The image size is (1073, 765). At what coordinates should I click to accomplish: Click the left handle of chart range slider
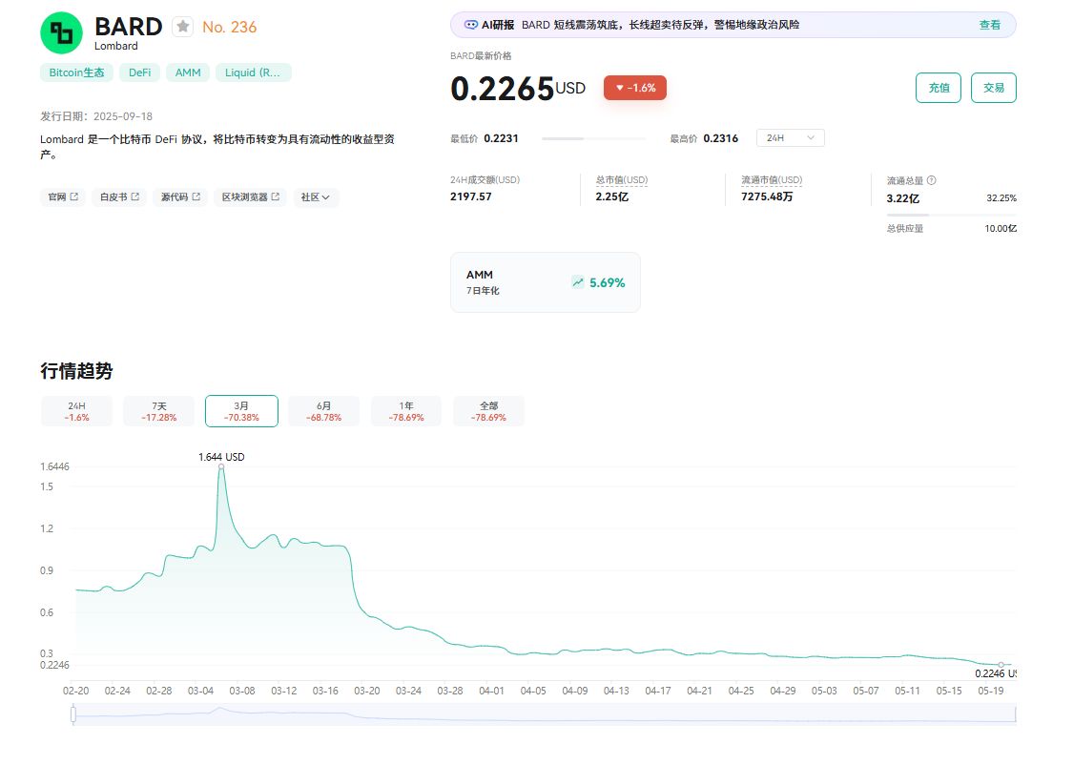73,715
